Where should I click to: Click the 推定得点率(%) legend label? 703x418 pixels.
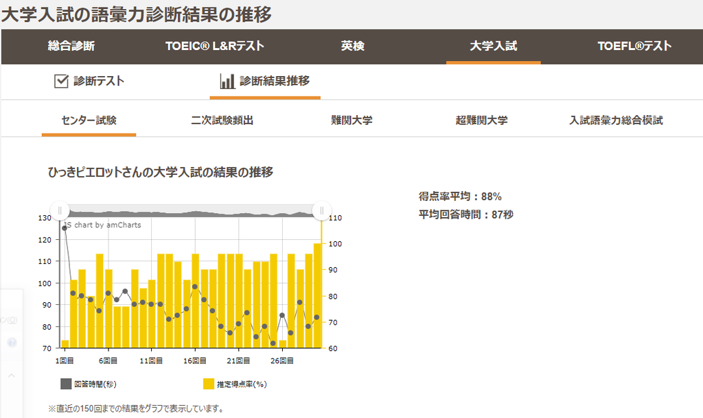(x=242, y=384)
